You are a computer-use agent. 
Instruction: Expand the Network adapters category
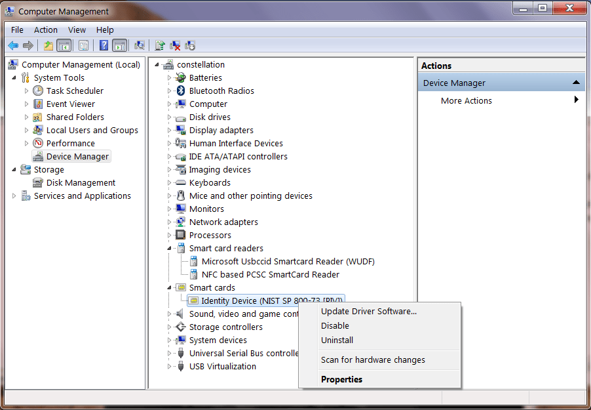click(170, 222)
